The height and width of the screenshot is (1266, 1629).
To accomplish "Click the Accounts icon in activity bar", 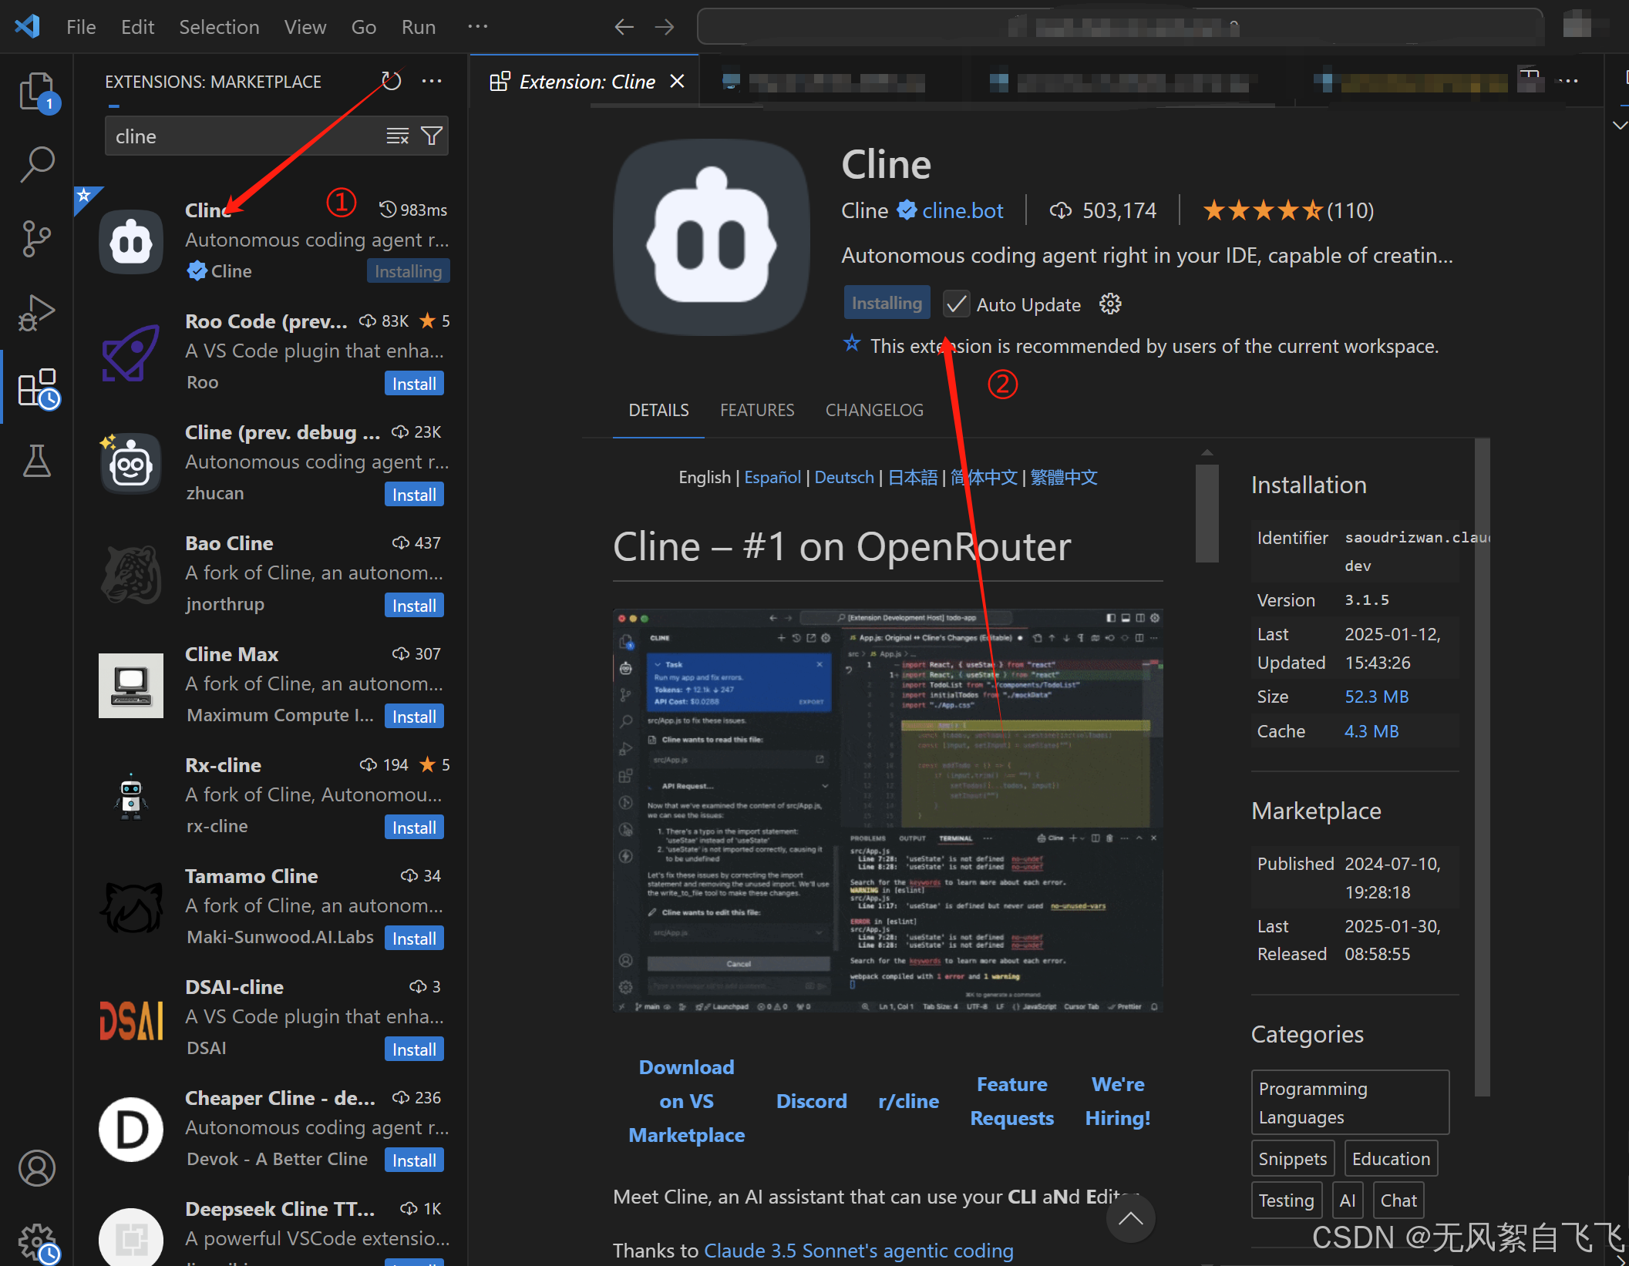I will tap(36, 1167).
